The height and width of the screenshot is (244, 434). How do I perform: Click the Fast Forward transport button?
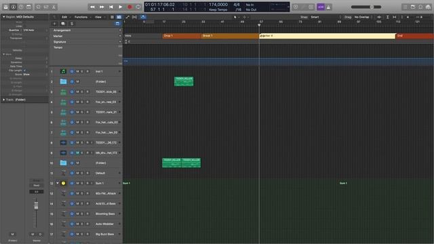click(102, 7)
